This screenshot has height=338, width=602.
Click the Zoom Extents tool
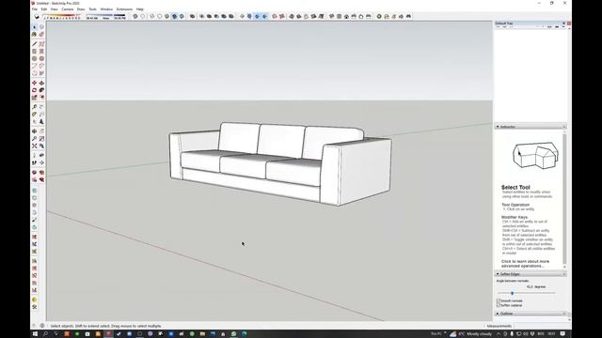tap(34, 146)
